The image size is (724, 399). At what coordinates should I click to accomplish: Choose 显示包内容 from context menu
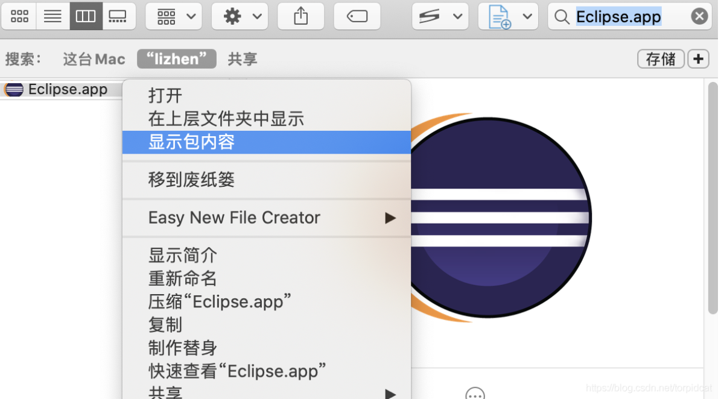tap(267, 142)
